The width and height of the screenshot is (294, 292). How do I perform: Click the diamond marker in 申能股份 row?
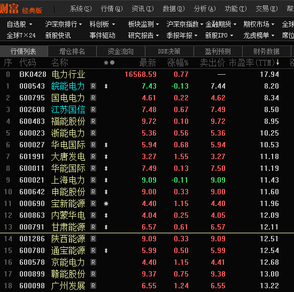[x=106, y=192]
